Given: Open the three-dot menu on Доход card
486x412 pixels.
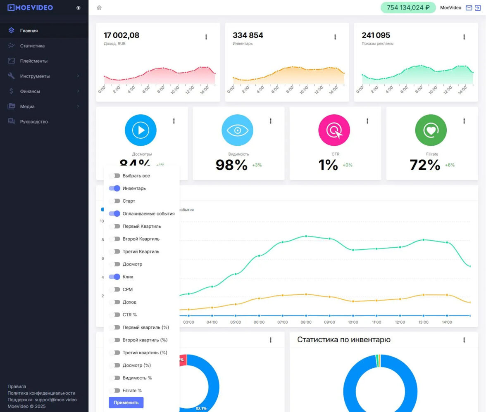Looking at the screenshot, I should tap(206, 37).
